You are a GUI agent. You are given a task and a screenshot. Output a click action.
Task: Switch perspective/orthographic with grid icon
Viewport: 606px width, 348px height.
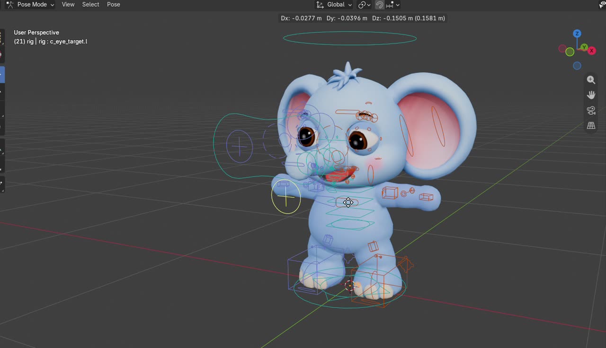[x=591, y=125]
